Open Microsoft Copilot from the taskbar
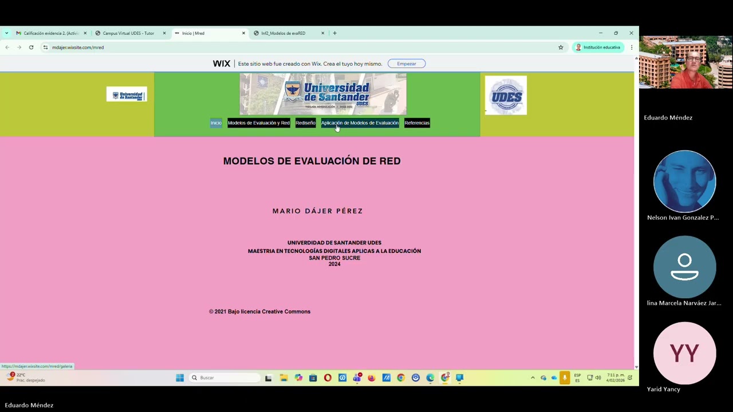The image size is (733, 412). [x=298, y=378]
